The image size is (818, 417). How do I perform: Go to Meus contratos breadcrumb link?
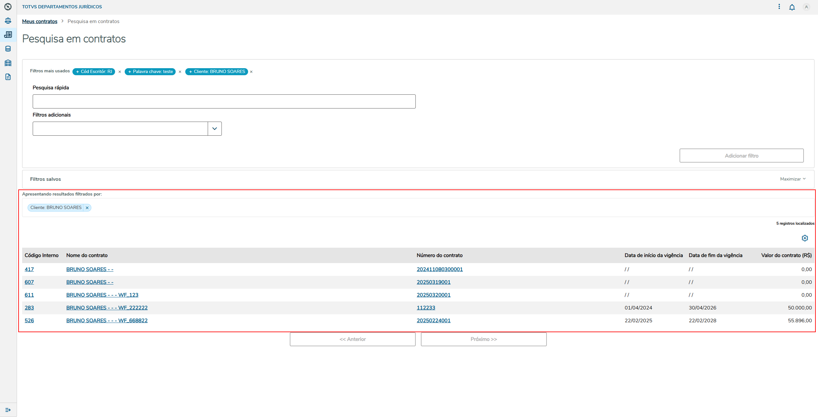[x=40, y=21]
